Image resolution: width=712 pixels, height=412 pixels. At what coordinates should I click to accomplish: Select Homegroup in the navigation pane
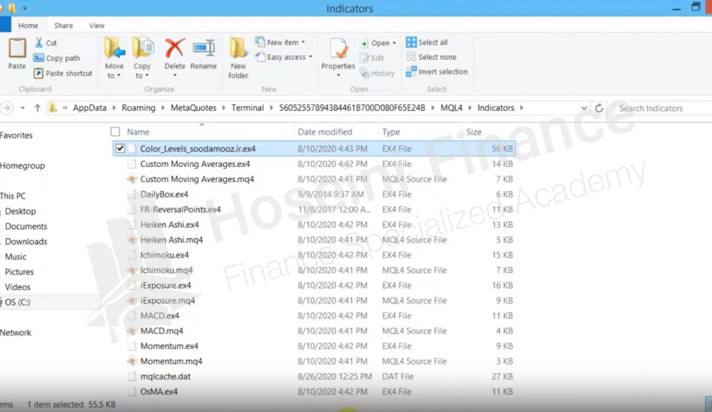23,165
